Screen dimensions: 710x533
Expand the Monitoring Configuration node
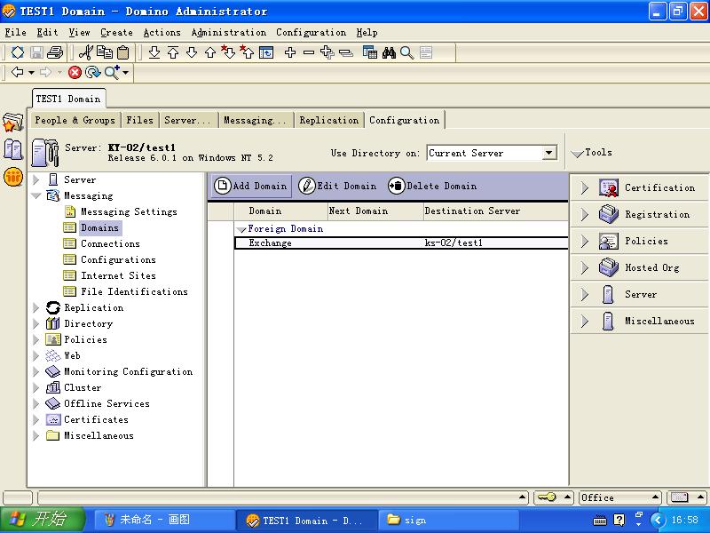pos(36,371)
